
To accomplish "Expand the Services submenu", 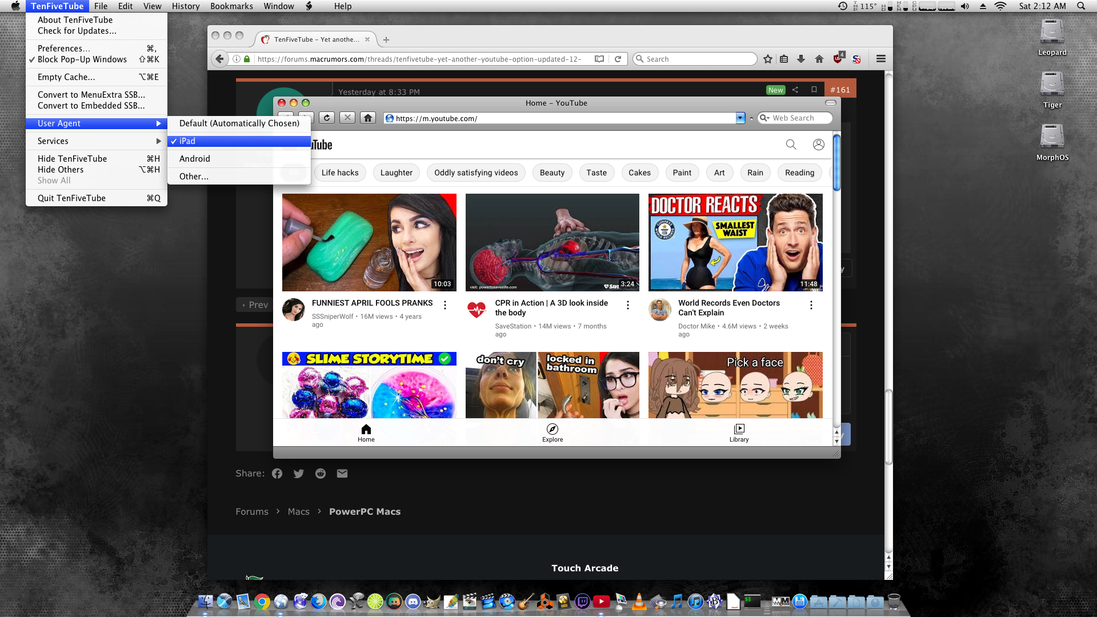I will (97, 141).
